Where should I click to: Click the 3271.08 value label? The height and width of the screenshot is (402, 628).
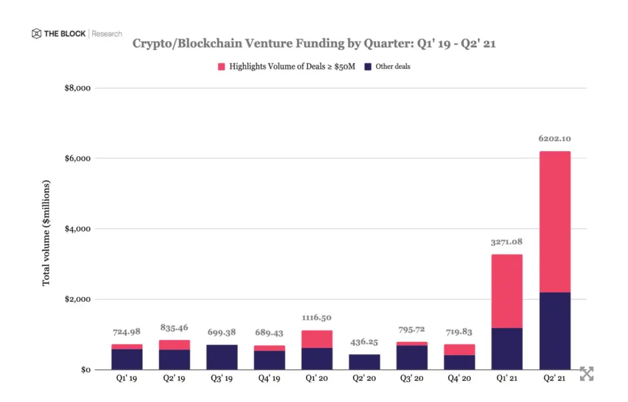coord(507,242)
